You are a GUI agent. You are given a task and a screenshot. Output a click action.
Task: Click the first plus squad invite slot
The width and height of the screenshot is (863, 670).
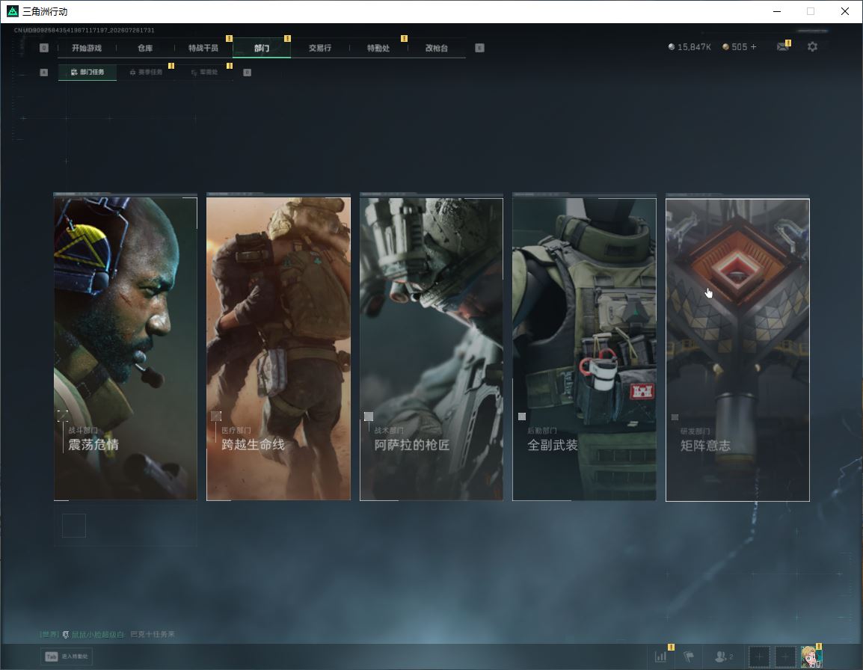(x=759, y=657)
